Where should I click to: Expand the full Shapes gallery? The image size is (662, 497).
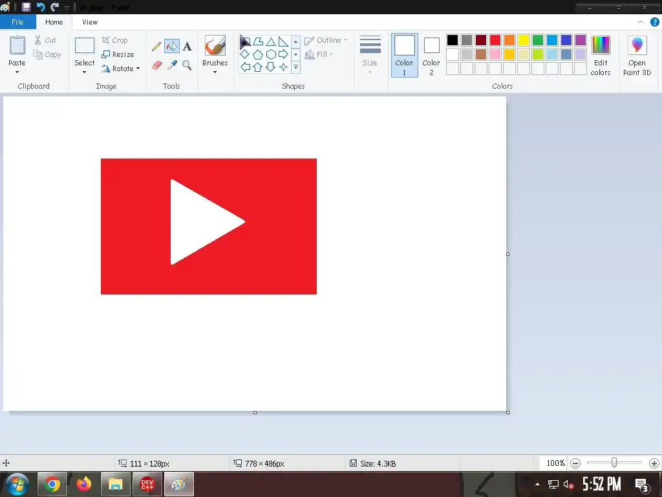[x=296, y=67]
